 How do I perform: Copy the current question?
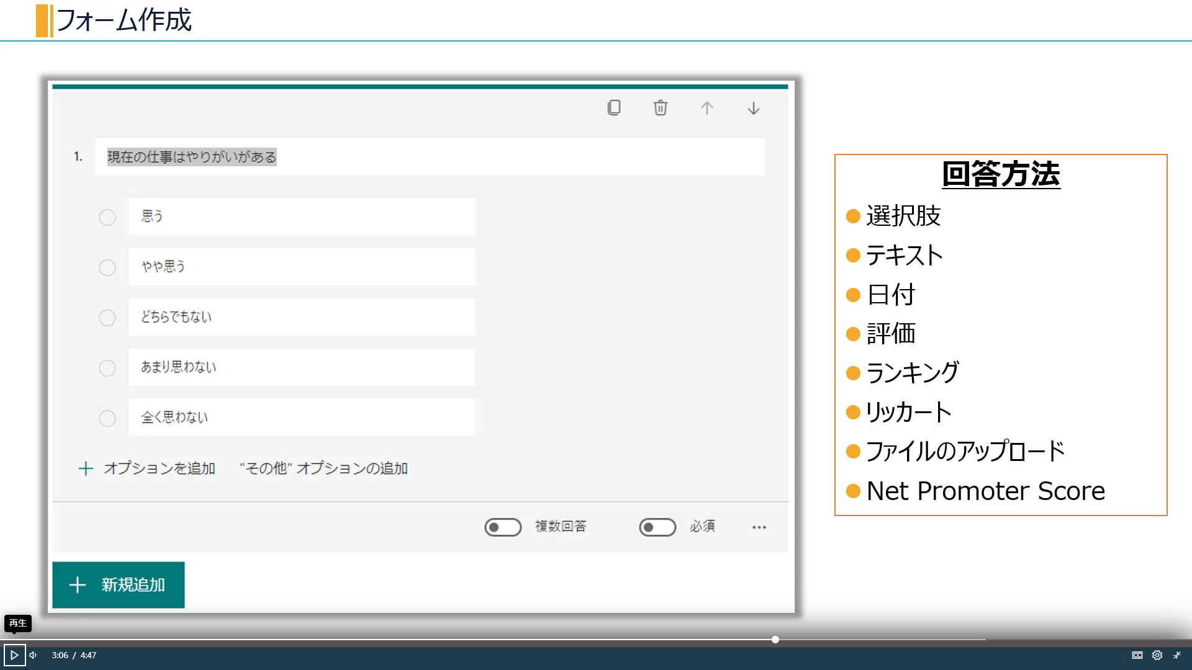tap(613, 108)
